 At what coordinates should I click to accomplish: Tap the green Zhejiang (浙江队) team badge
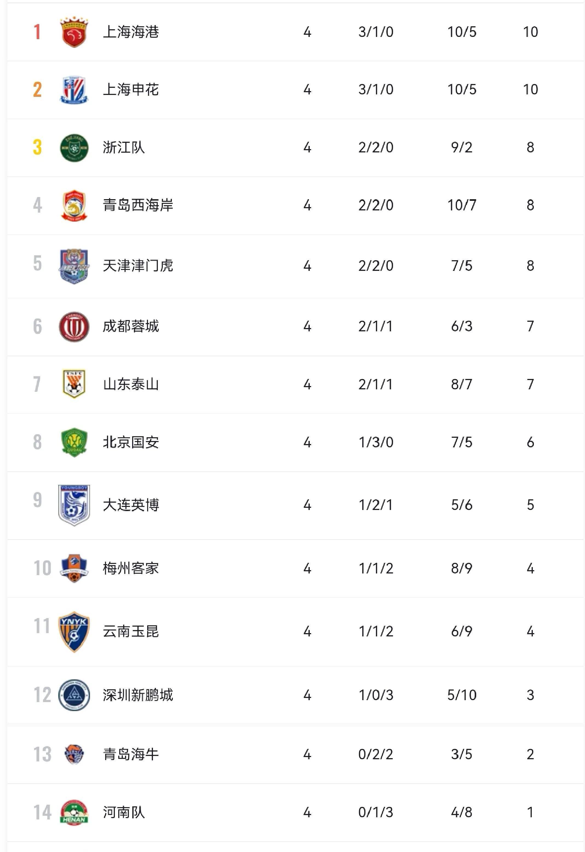[74, 147]
